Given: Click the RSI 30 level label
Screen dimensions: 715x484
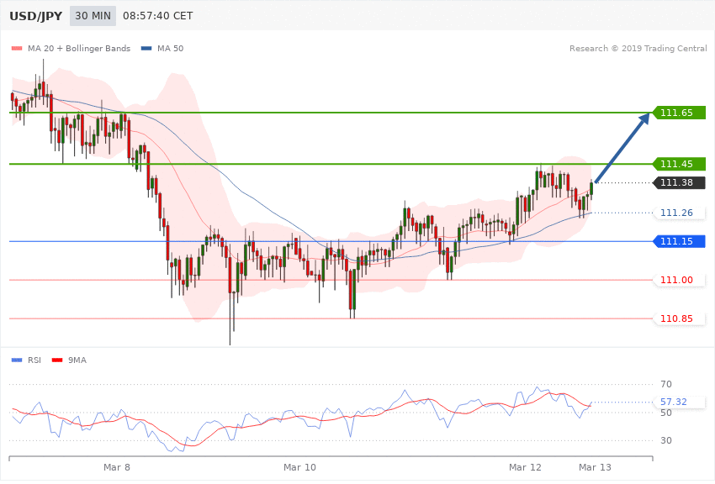Looking at the screenshot, I should (x=666, y=441).
